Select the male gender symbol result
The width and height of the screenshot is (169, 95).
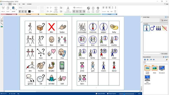tap(152, 28)
